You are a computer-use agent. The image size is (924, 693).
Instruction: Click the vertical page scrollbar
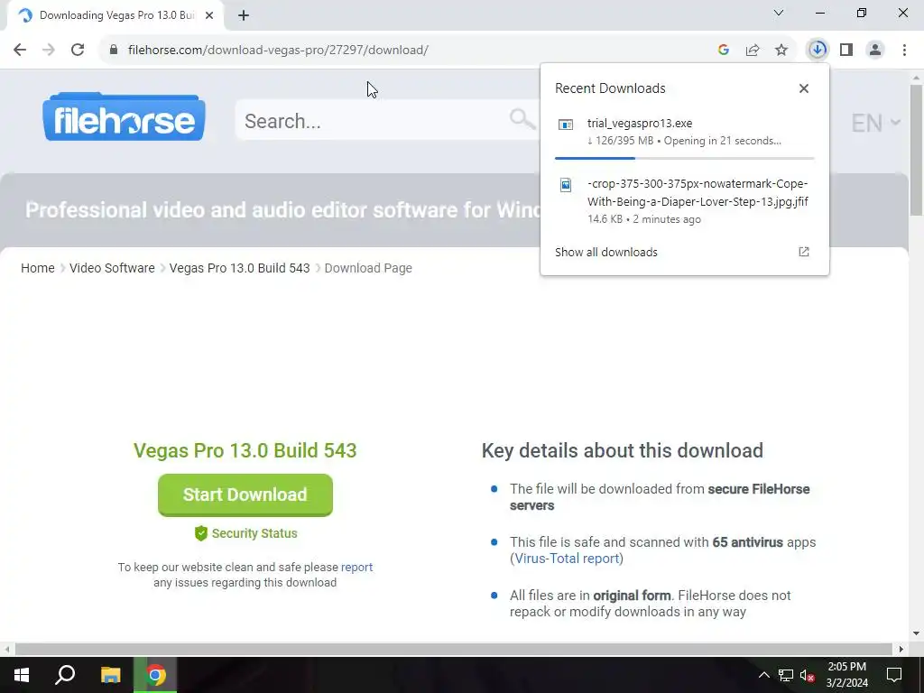pos(916,151)
